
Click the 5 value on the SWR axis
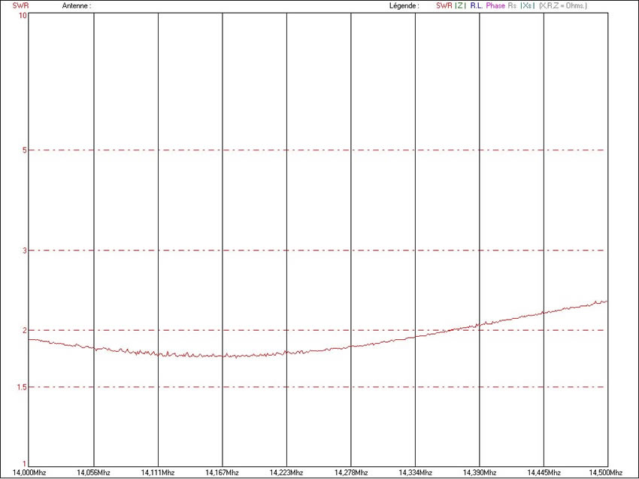coord(25,150)
